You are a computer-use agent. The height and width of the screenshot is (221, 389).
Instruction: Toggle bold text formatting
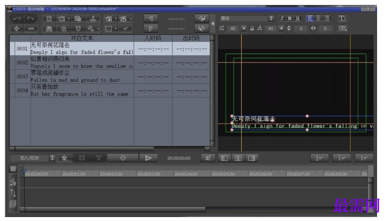(290, 18)
